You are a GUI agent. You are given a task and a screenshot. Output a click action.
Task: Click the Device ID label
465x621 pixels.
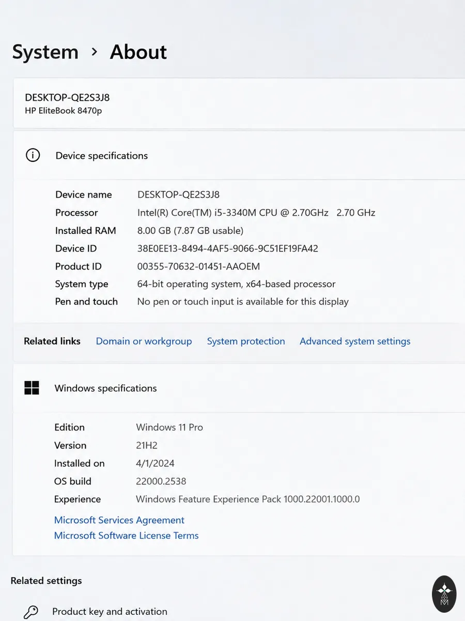(x=76, y=248)
